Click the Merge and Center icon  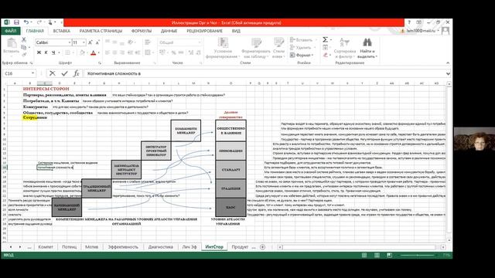coord(148,53)
